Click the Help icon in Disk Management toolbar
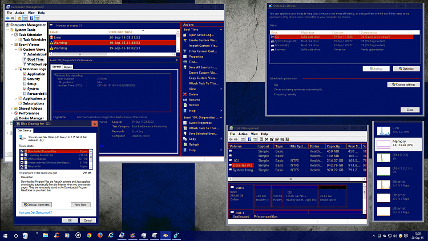 point(249,139)
